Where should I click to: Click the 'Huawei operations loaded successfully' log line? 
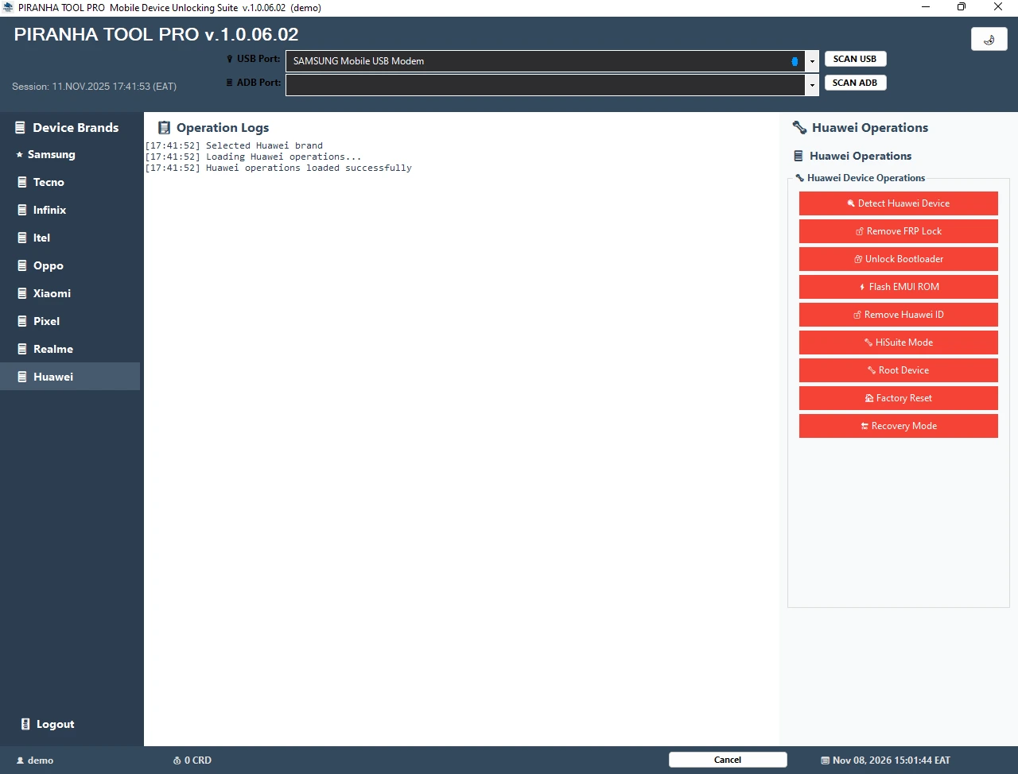click(x=278, y=168)
